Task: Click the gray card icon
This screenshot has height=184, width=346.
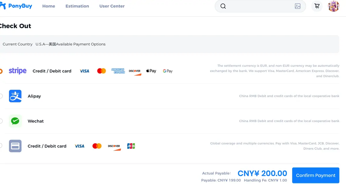Action: pos(15,146)
